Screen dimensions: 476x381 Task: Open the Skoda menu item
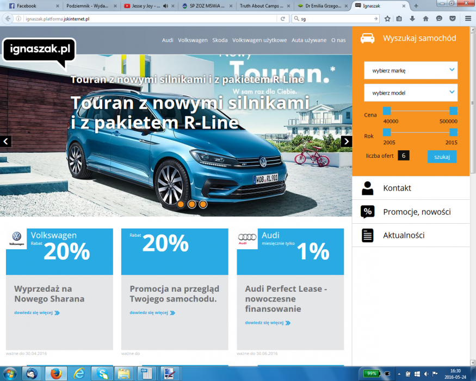click(x=220, y=40)
